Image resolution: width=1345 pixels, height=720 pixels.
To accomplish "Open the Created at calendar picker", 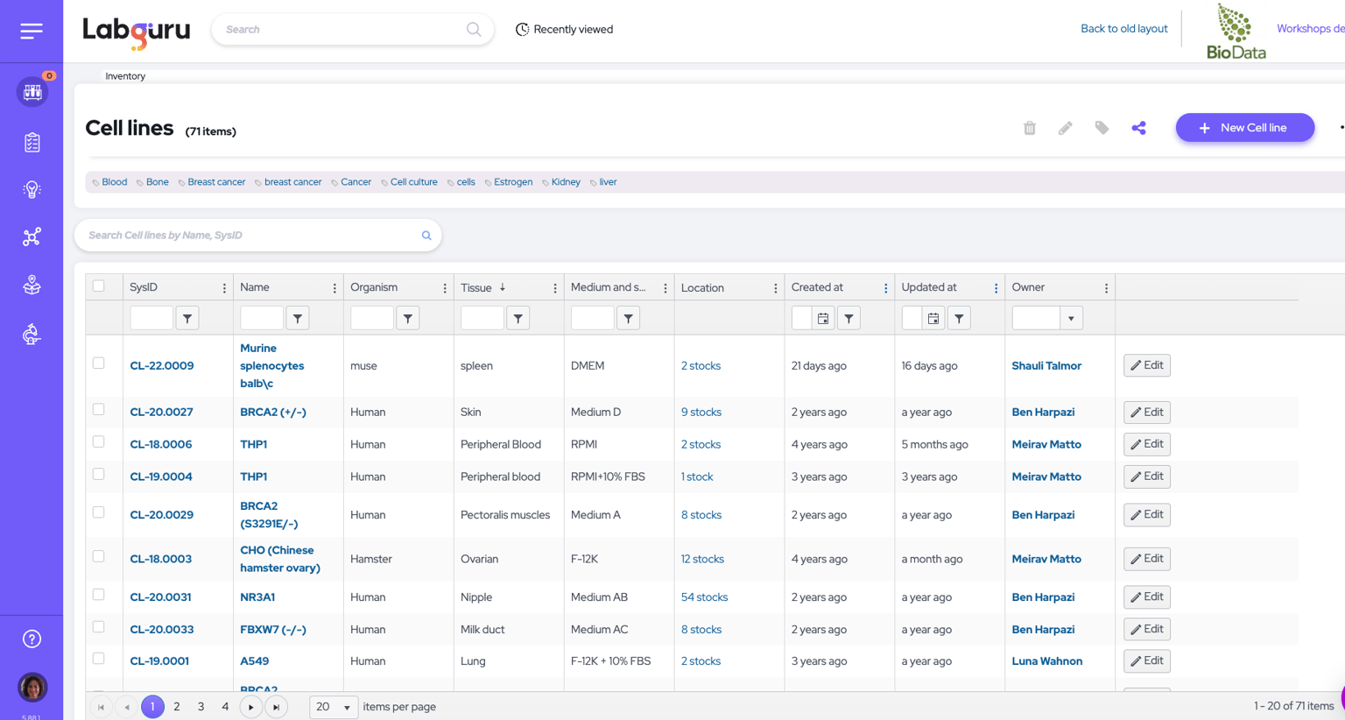I will click(x=823, y=319).
